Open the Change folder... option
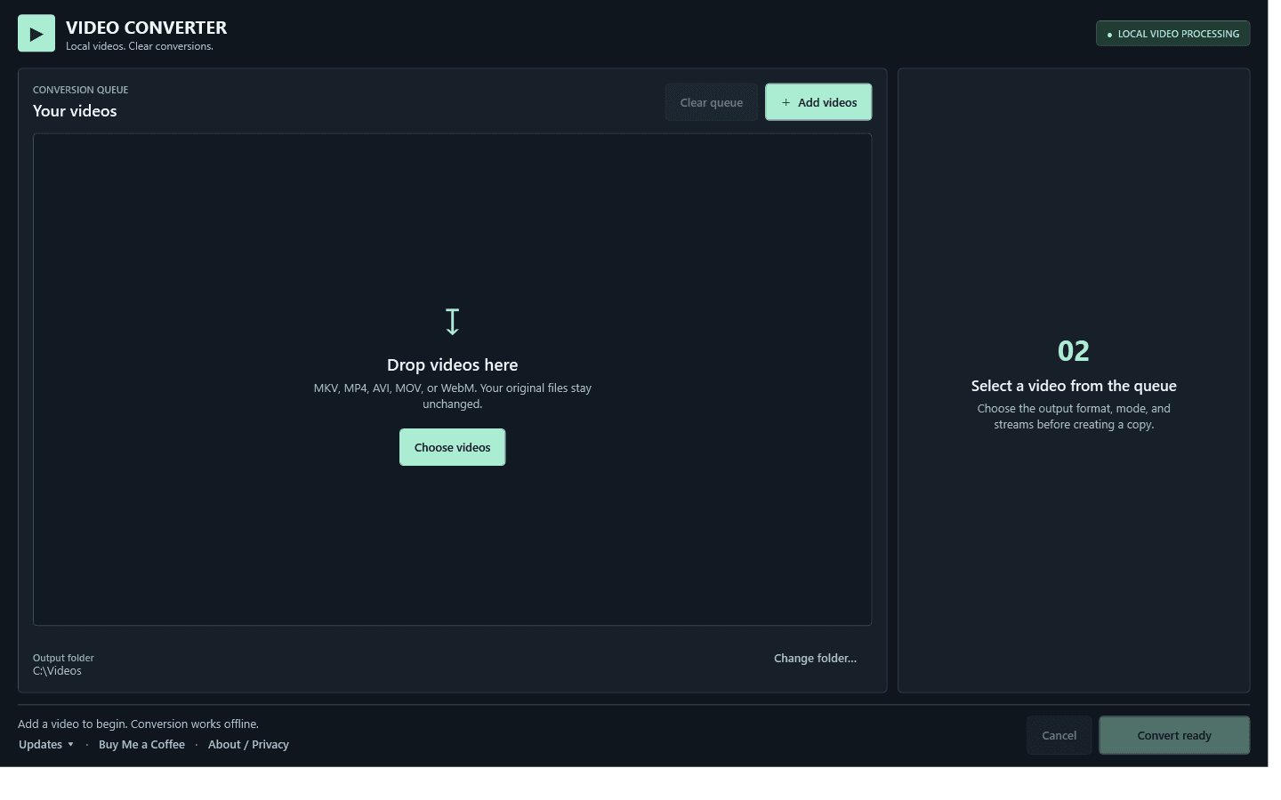Image resolution: width=1281 pixels, height=800 pixels. coord(815,659)
